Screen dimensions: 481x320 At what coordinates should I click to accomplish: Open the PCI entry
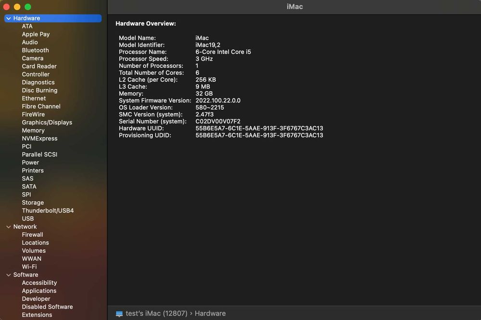click(26, 147)
